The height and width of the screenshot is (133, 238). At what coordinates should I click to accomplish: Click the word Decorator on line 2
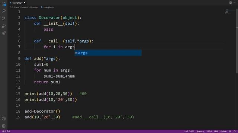coord(49,18)
